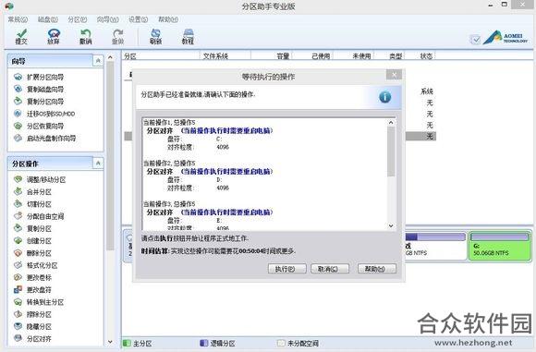Click the 撤销 (Undo) toolbar icon
Screen dimensions: 536x352
tap(85, 36)
